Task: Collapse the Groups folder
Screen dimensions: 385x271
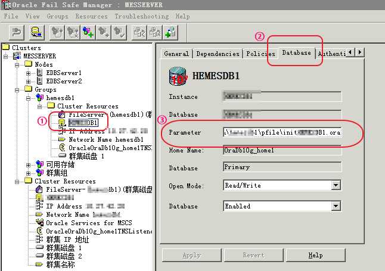Action: click(17, 90)
